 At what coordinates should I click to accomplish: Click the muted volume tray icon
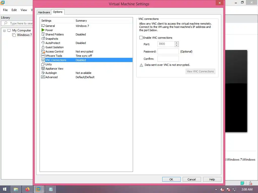coord(222,189)
